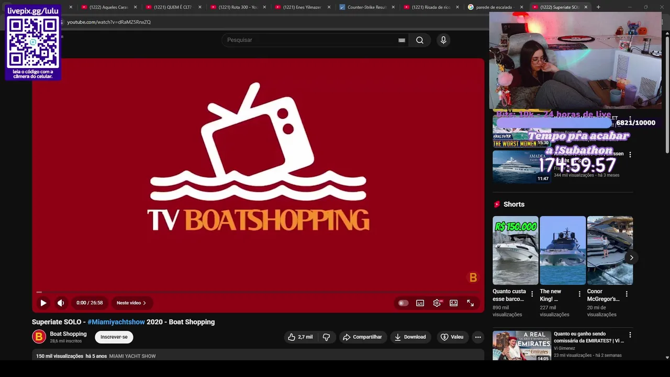Screen dimensions: 670x377
Task: Dislike the video
Action: pos(326,337)
